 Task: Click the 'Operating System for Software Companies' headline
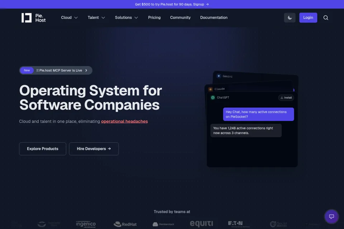90,98
